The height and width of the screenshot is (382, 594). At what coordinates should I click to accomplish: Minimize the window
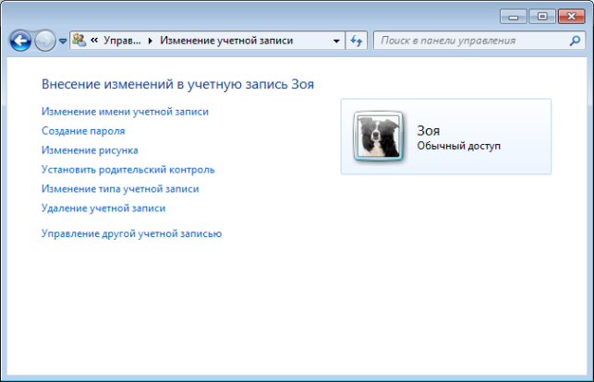[514, 17]
